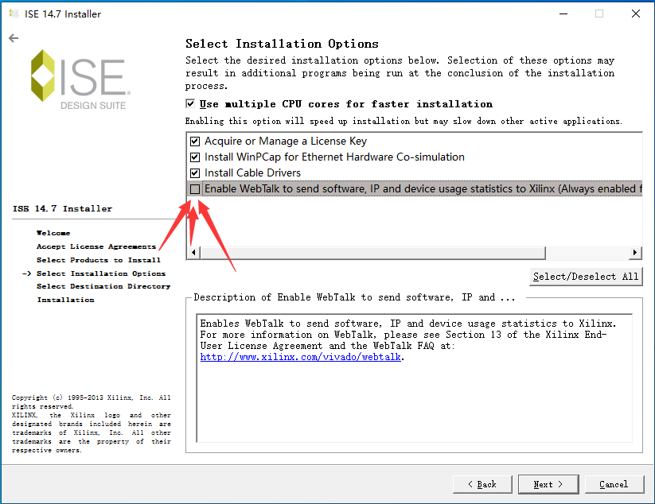Click the back arrow navigation icon
Screen dimensions: 655x504
click(13, 37)
